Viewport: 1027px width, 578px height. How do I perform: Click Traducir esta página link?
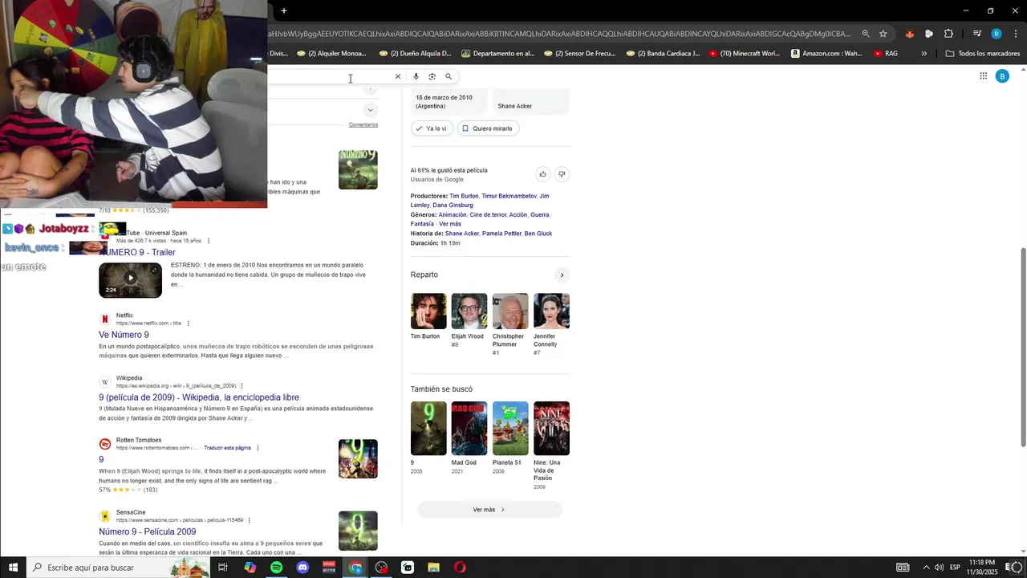click(x=227, y=448)
